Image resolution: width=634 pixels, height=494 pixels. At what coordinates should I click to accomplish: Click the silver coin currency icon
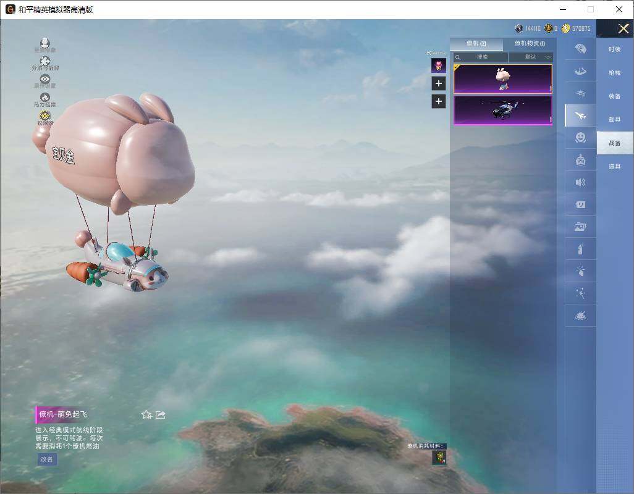pyautogui.click(x=519, y=28)
